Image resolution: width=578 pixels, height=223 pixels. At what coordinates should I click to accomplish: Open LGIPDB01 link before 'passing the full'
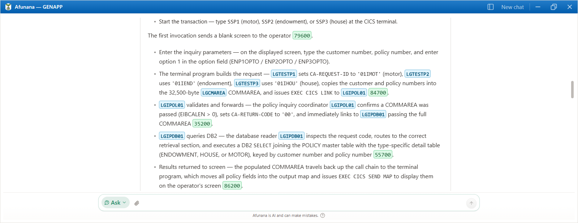tap(373, 114)
